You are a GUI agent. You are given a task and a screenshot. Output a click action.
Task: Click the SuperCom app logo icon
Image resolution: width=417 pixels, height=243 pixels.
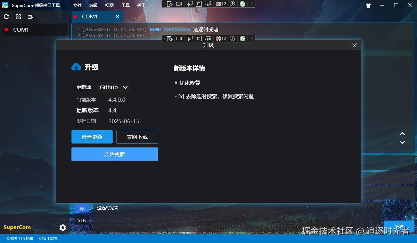click(5, 5)
